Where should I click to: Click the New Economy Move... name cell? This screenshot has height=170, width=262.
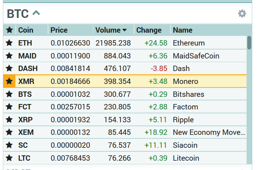[209, 132]
